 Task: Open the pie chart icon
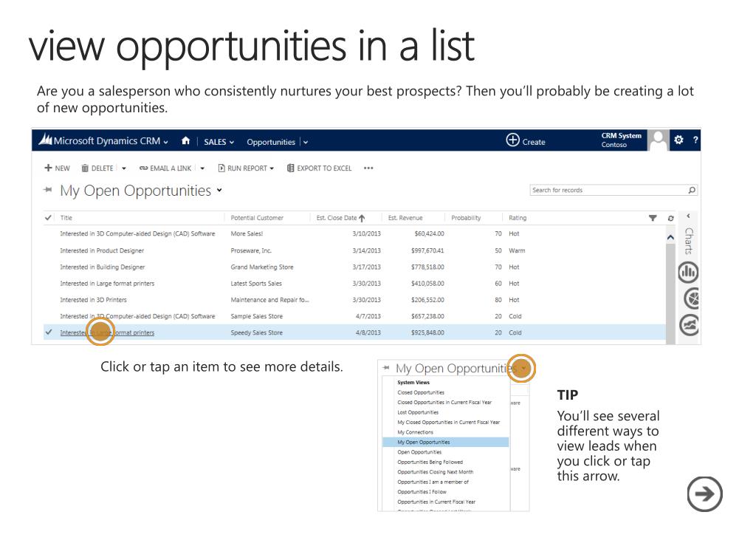(691, 298)
